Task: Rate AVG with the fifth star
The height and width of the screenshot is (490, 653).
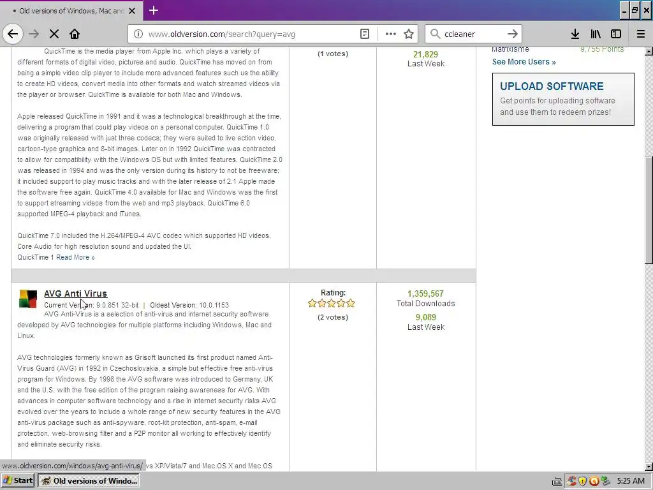Action: 351,303
